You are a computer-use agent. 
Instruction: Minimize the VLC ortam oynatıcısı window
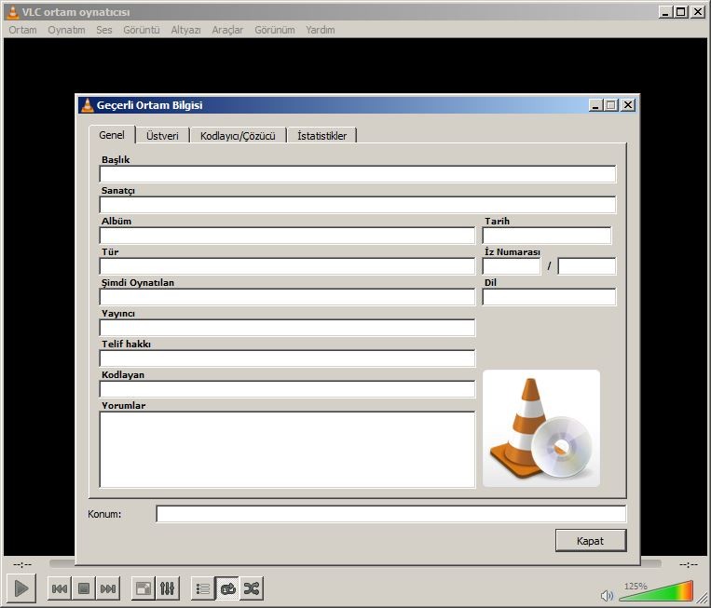pos(665,12)
